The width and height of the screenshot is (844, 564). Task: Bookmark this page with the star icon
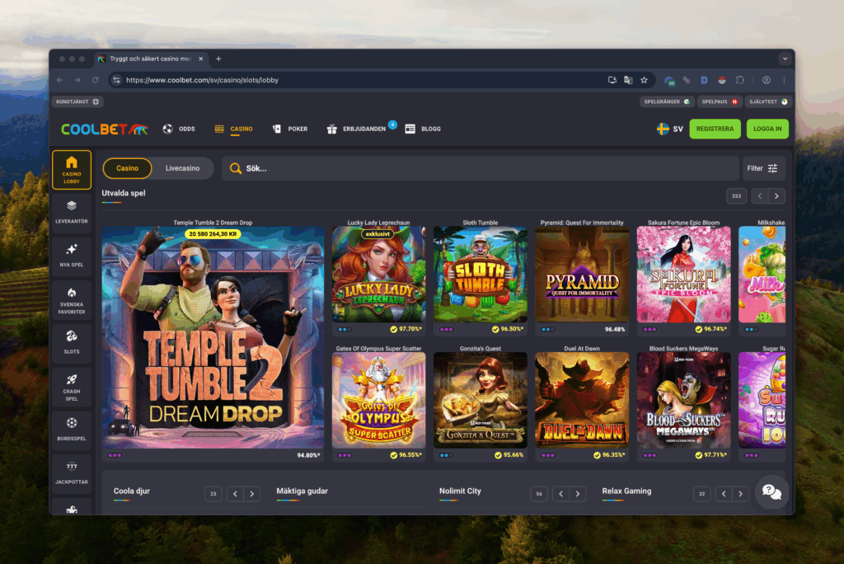point(645,80)
